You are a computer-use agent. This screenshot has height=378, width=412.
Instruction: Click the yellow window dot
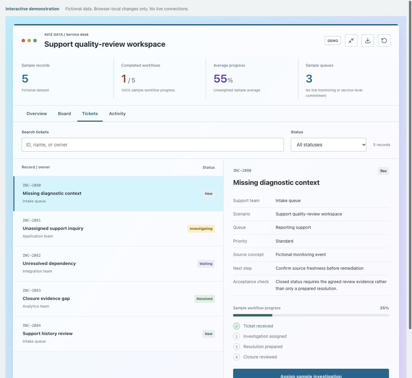[x=29, y=41]
